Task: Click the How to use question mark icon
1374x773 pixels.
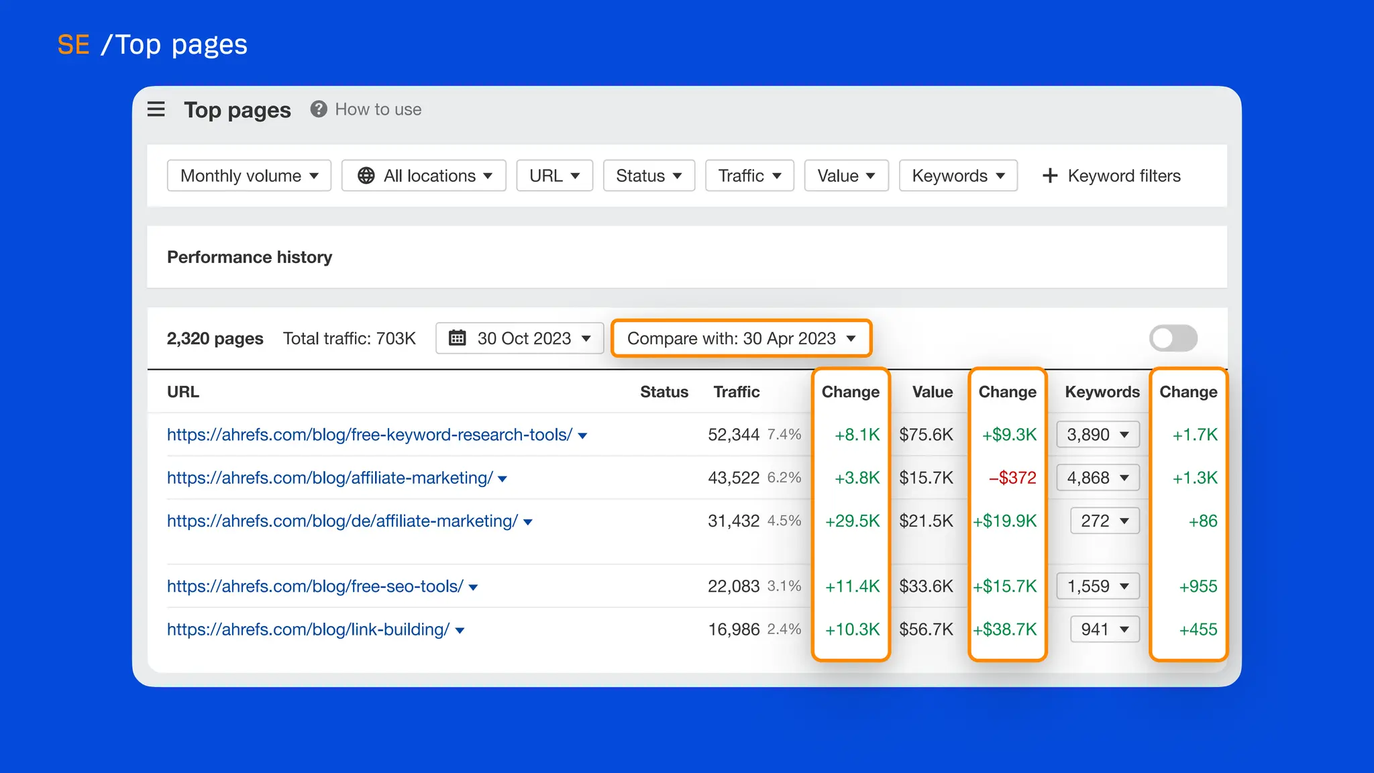Action: coord(319,109)
